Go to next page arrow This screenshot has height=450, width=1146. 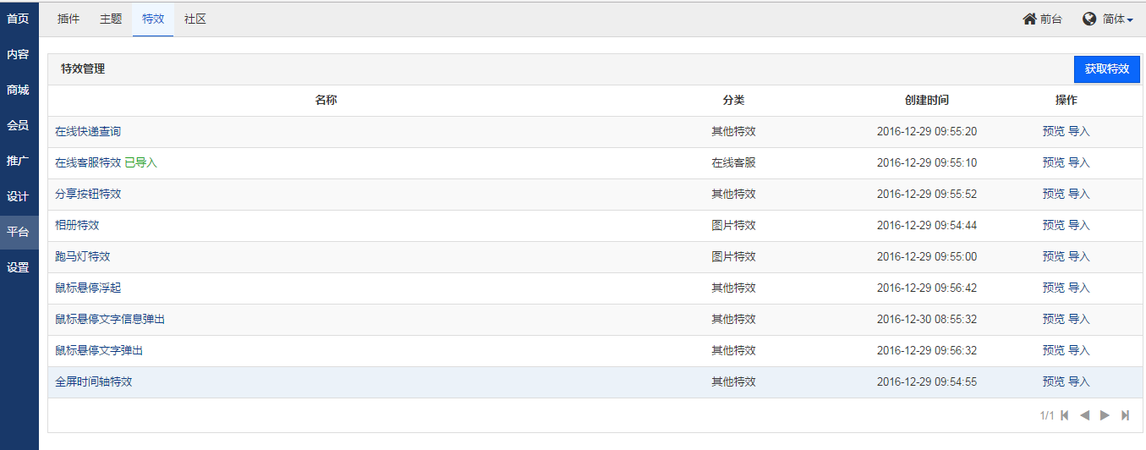(x=1105, y=415)
